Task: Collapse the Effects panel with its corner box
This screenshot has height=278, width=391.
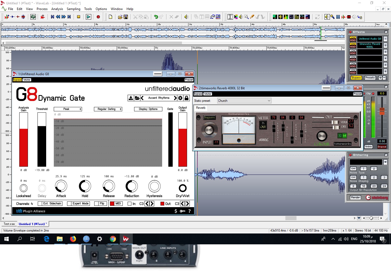Action: (386, 32)
